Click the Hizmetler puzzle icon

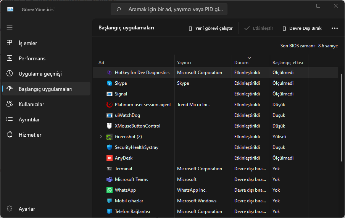point(10,134)
